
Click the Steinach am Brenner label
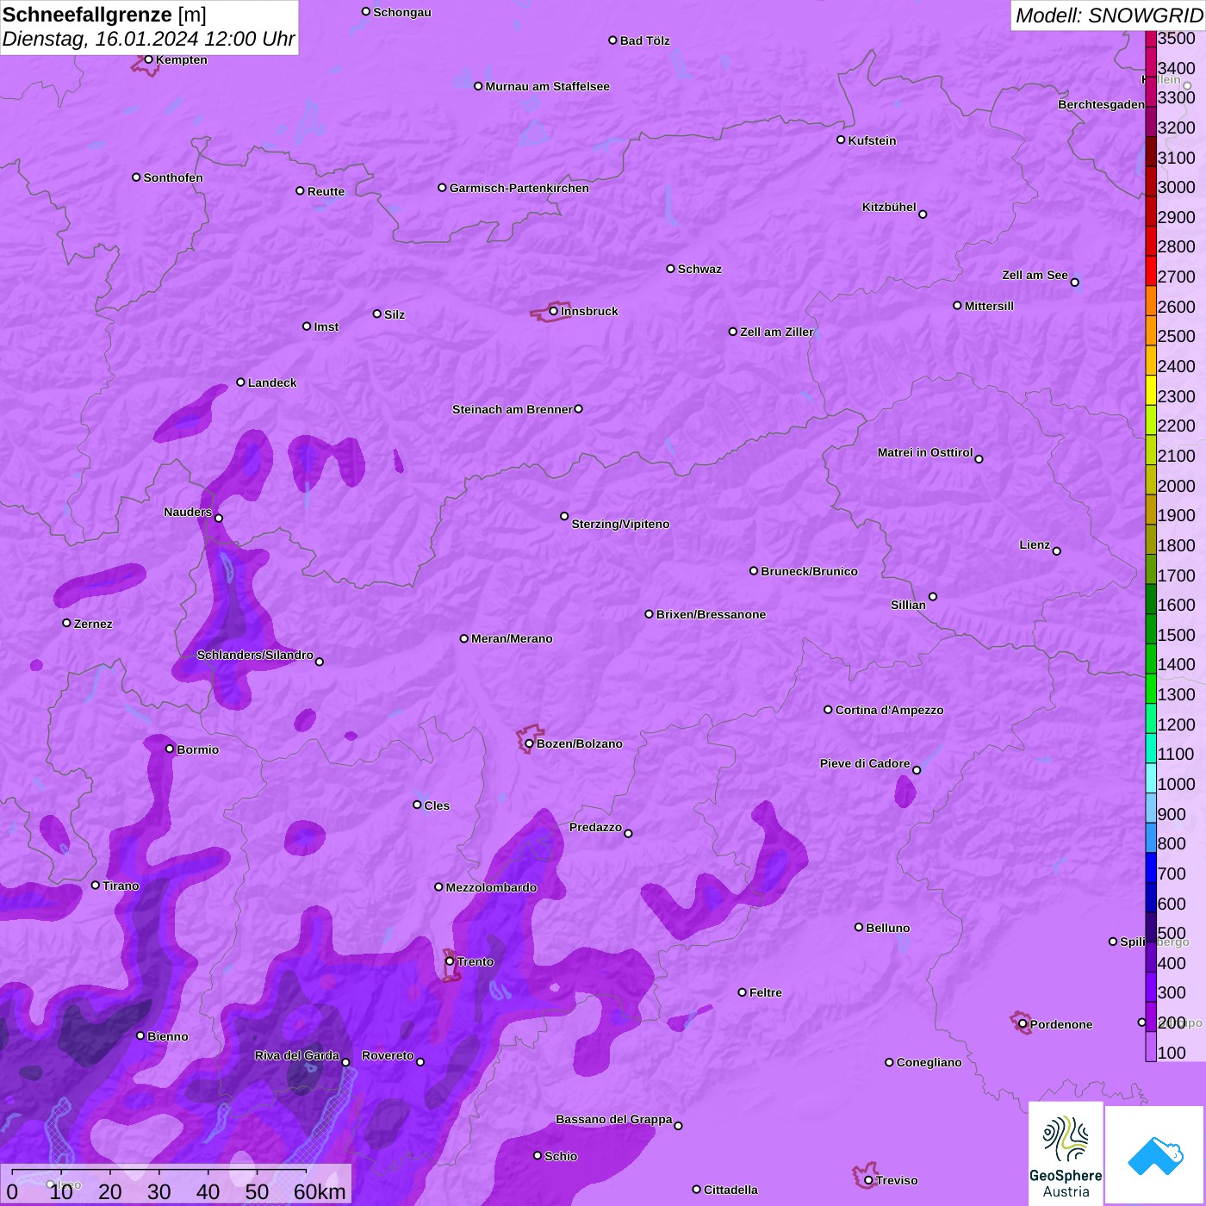(x=513, y=409)
